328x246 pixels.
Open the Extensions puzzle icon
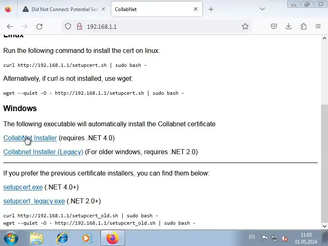[x=303, y=26]
